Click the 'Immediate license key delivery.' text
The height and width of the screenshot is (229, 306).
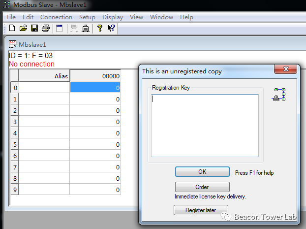pyautogui.click(x=211, y=196)
